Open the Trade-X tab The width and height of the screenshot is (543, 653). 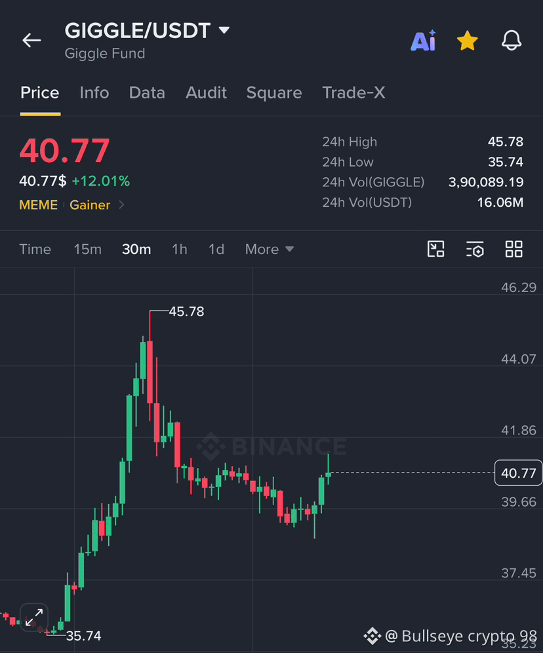point(353,93)
